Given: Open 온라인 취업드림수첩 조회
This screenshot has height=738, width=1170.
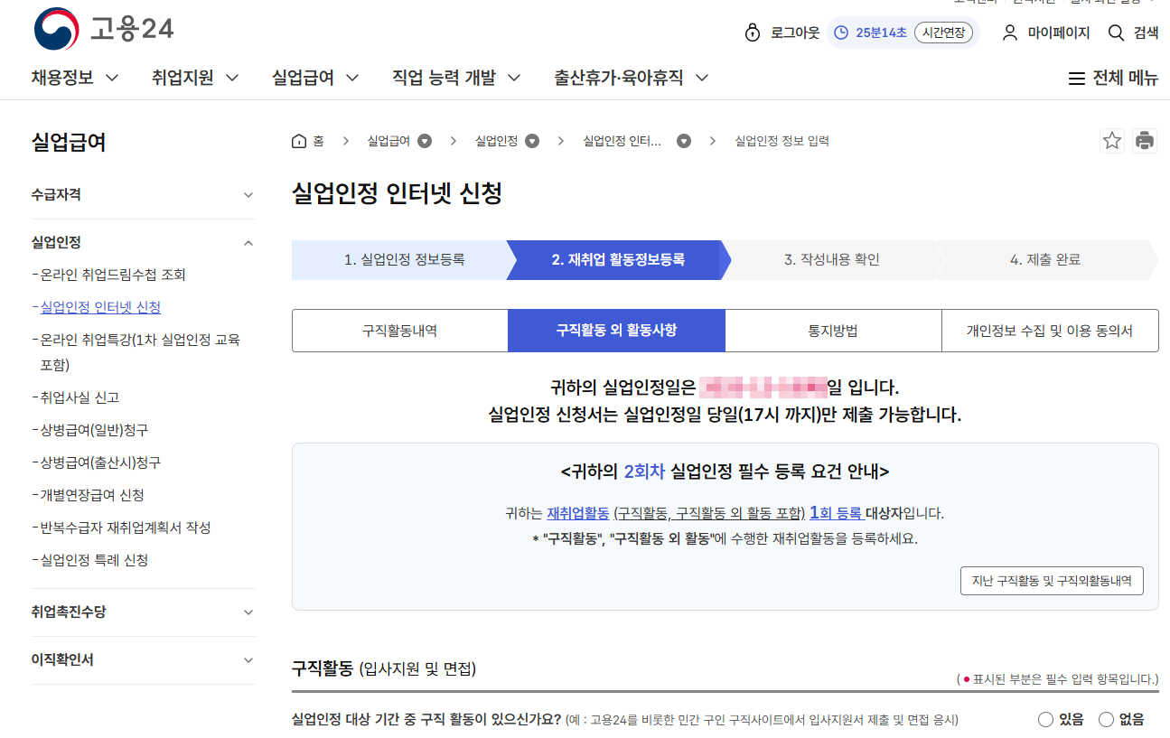Looking at the screenshot, I should [113, 275].
